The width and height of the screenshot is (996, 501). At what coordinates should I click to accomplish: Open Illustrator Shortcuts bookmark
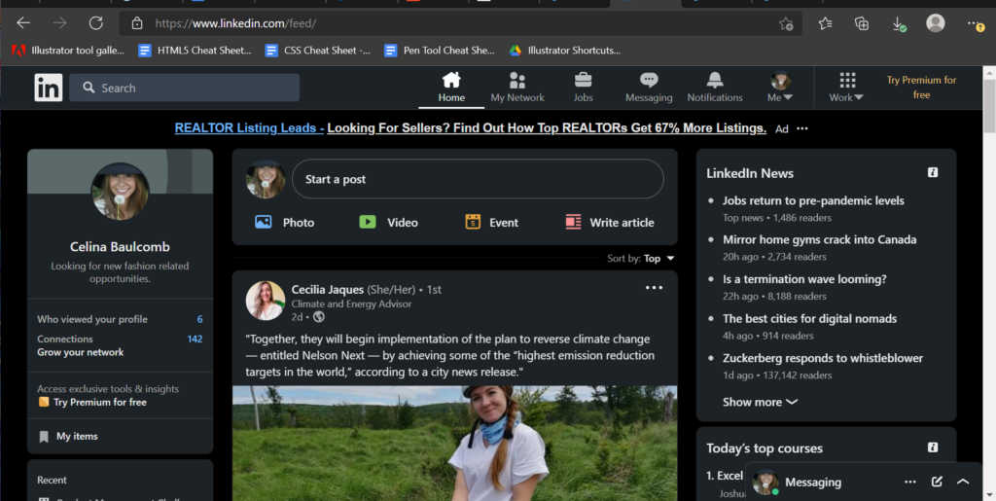tap(565, 51)
